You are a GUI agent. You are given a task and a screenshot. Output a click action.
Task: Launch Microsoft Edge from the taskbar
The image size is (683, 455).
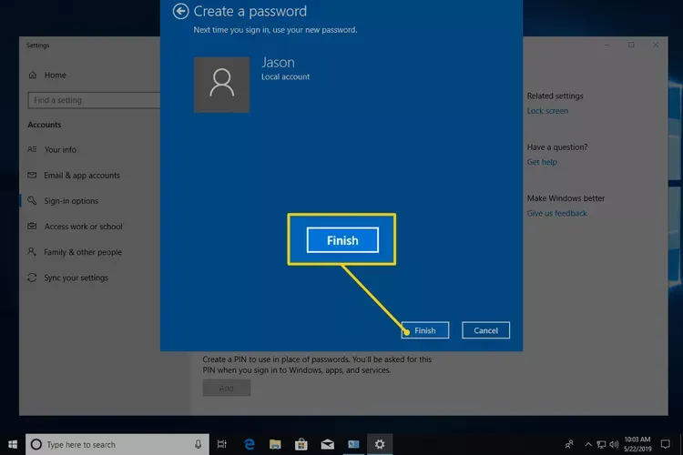tap(248, 444)
